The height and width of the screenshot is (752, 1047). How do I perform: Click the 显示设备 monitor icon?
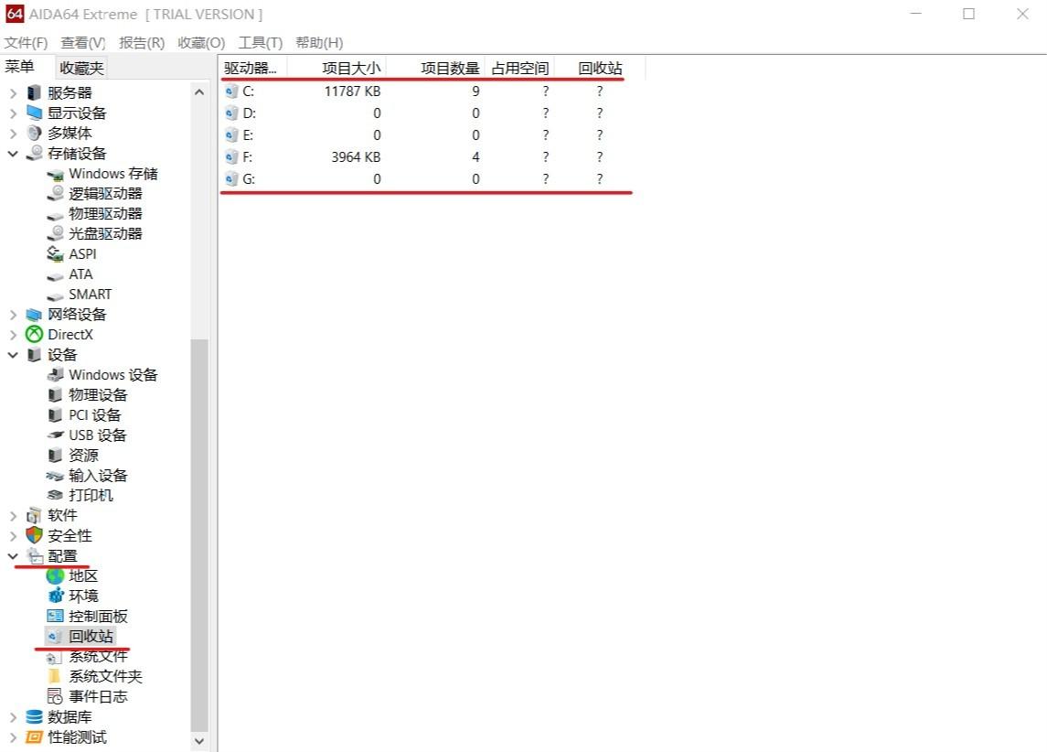tap(34, 113)
